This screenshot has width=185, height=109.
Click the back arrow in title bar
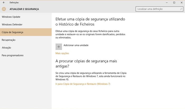[4, 2]
